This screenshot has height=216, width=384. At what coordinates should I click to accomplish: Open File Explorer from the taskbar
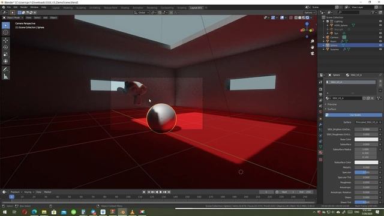tap(44, 212)
